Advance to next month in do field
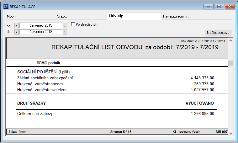The image size is (238, 143). point(65,32)
